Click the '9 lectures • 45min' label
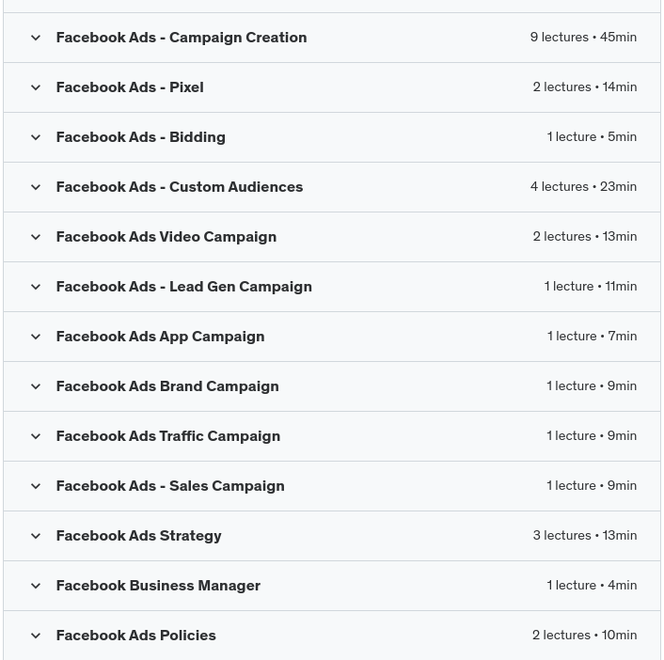This screenshot has height=660, width=664. coord(583,38)
